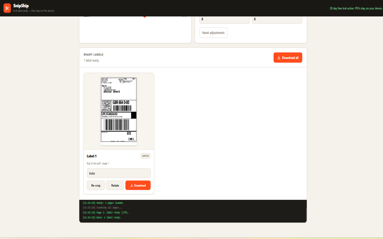Focus the left adjustment field showing 0
The height and width of the screenshot is (239, 383).
tap(224, 19)
